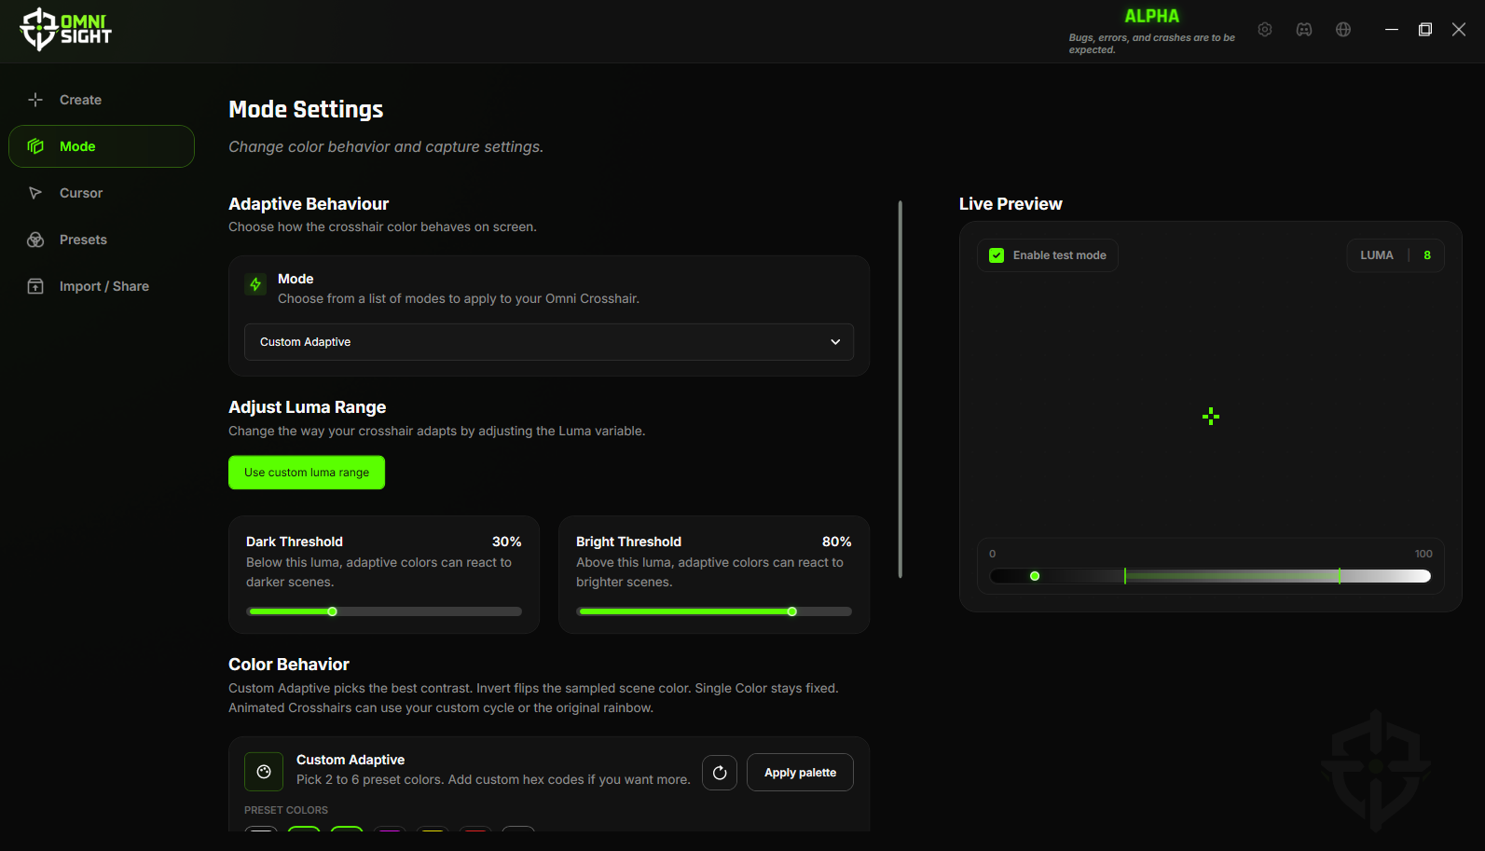Click the Bright Threshold 80% value

click(837, 542)
